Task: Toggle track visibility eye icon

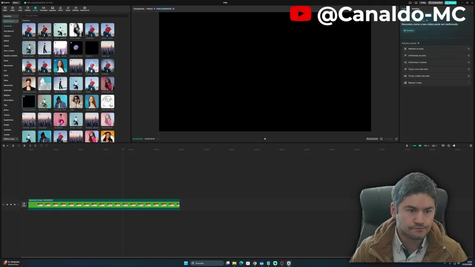Action: (x=11, y=204)
